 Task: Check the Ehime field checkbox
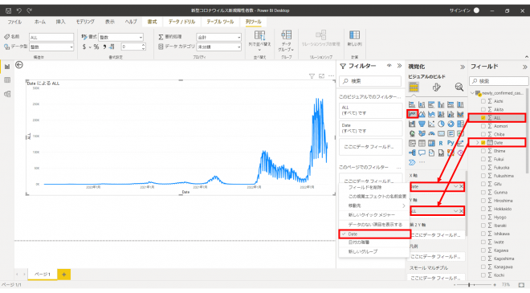point(483,151)
